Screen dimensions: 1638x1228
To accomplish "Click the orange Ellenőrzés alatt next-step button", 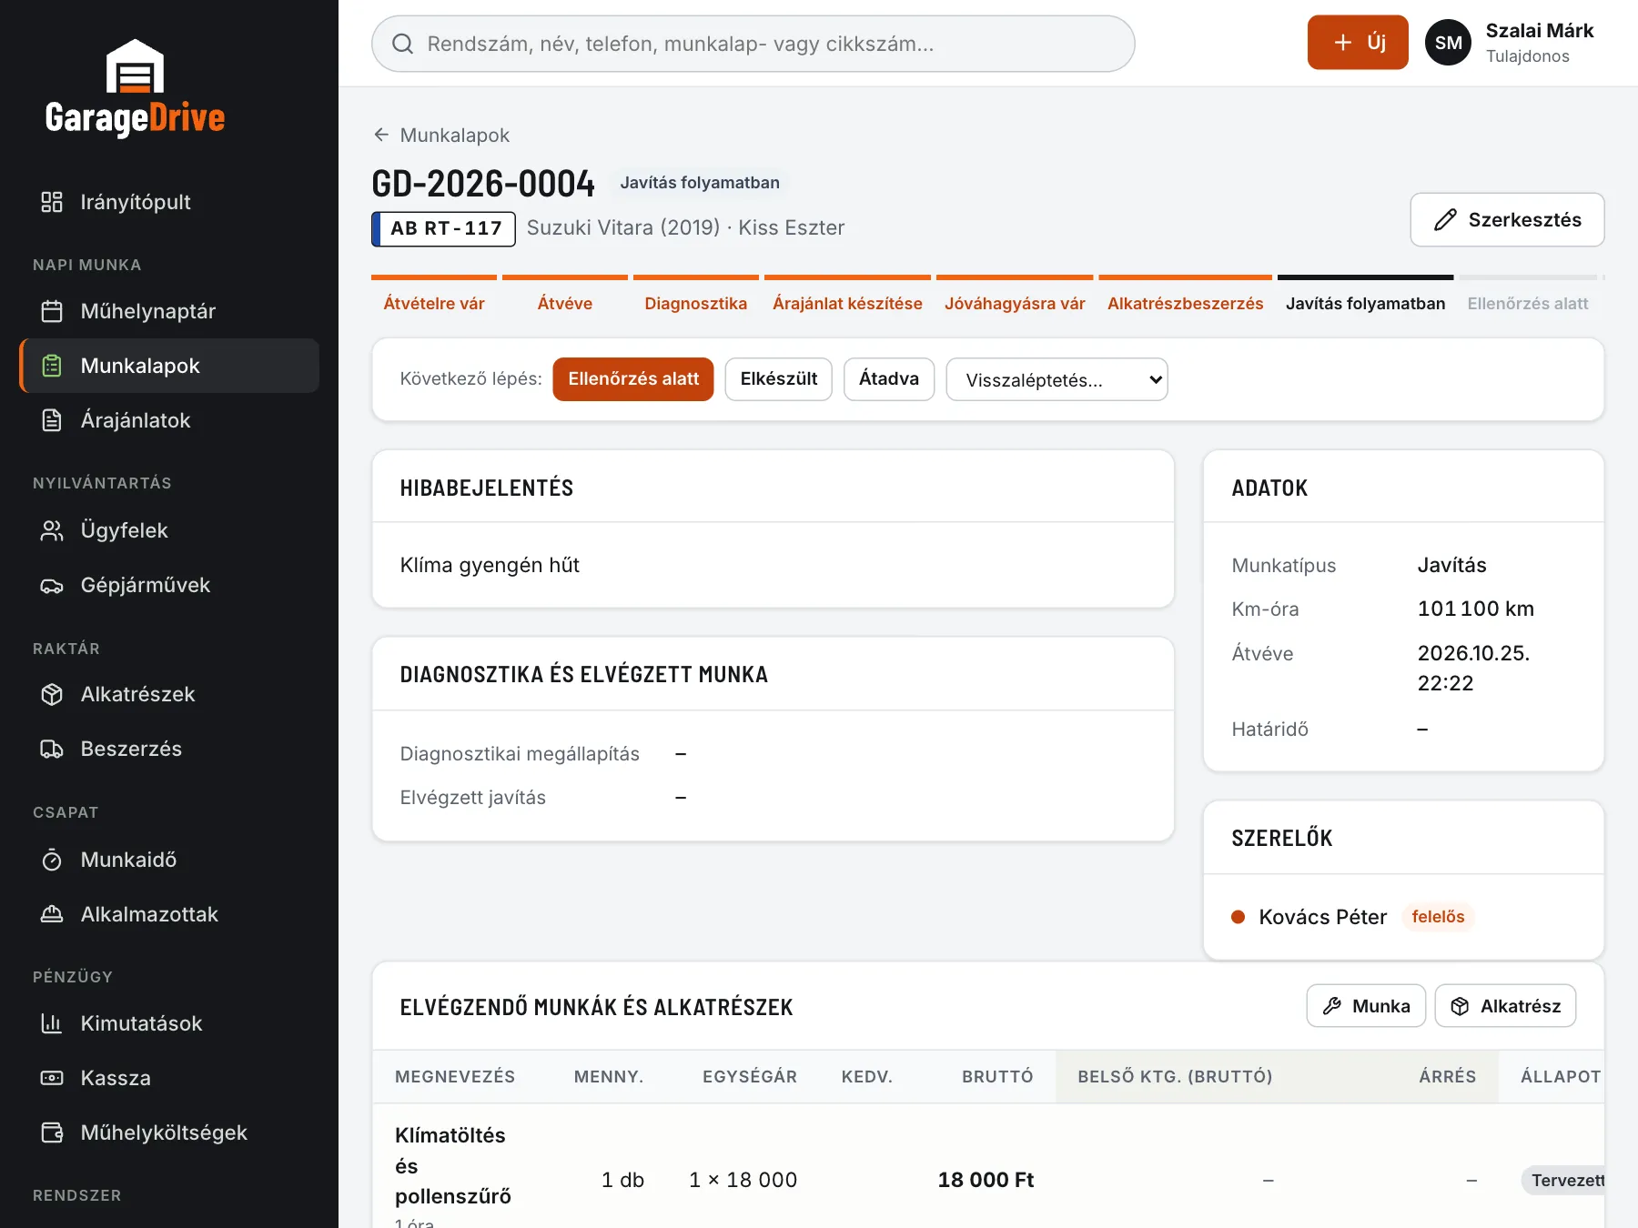I will click(x=633, y=379).
